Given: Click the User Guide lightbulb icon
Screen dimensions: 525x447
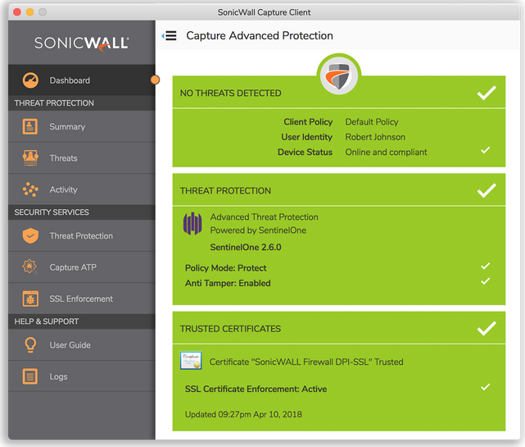Looking at the screenshot, I should pos(30,344).
